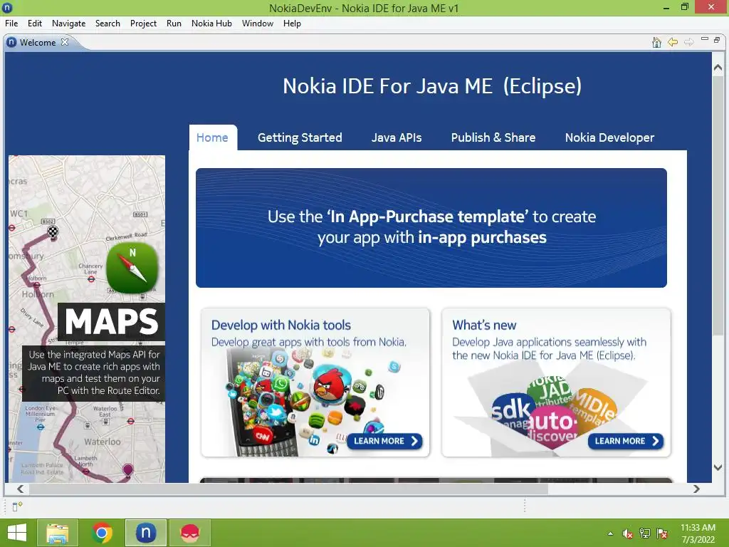Click the Home icon in the Welcome toolbar
Image resolution: width=729 pixels, height=547 pixels.
(656, 42)
